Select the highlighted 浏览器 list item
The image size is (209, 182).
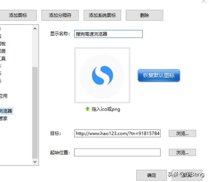tap(6, 111)
